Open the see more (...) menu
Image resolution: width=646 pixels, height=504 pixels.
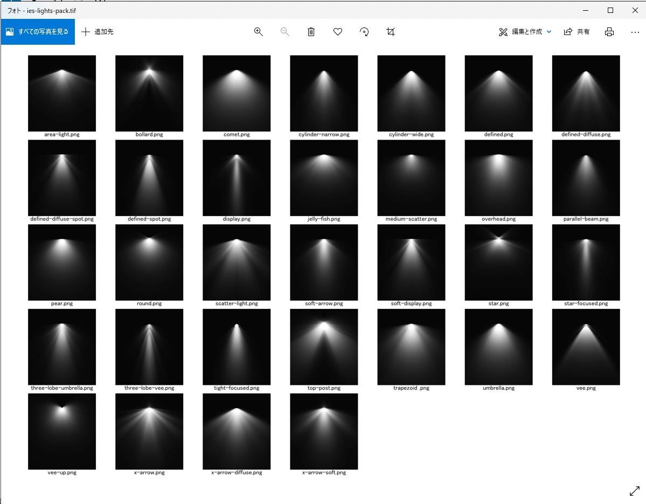point(635,32)
